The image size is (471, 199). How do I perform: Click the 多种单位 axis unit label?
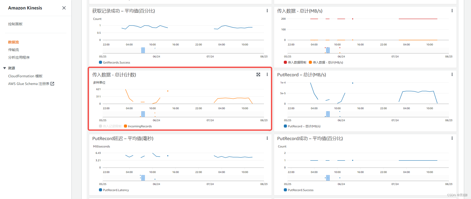point(99,83)
